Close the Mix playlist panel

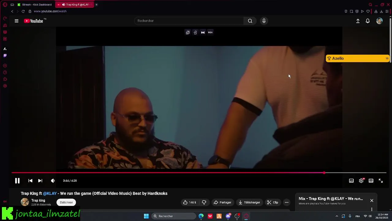click(372, 200)
